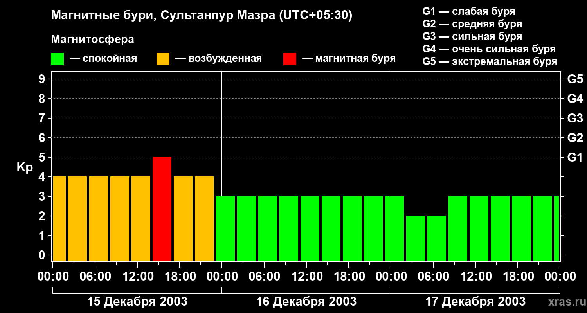Image resolution: width=587 pixels, height=313 pixels.
Task: Select the narrow green bar at the chart's right edge
Action: (x=556, y=228)
